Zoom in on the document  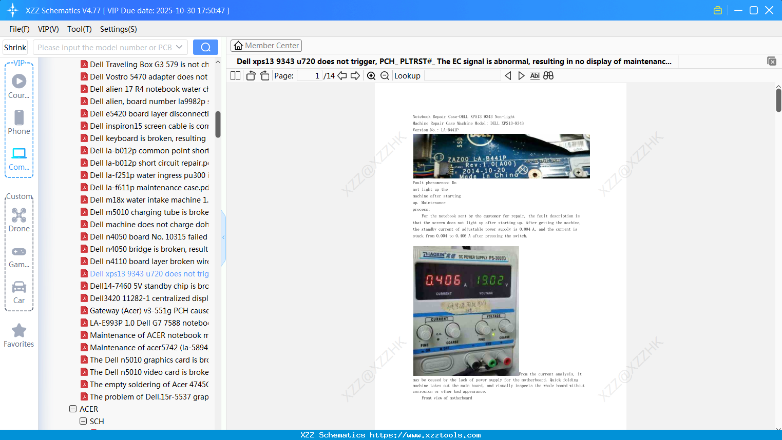[371, 76]
